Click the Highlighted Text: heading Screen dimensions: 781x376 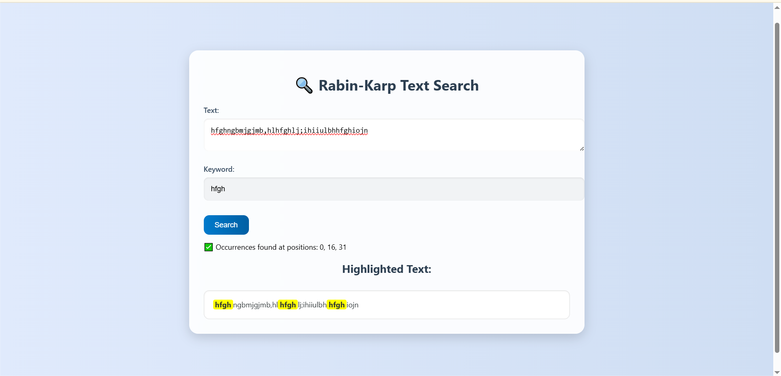[x=386, y=269]
